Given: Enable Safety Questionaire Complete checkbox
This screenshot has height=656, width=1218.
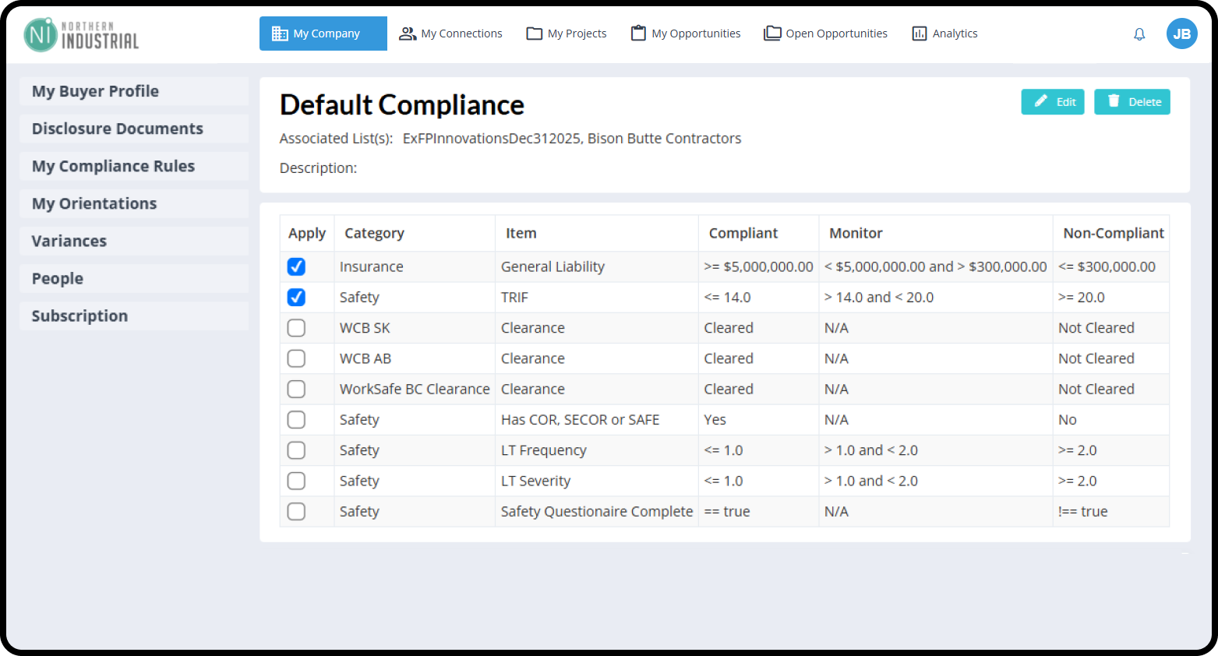Looking at the screenshot, I should pyautogui.click(x=296, y=512).
